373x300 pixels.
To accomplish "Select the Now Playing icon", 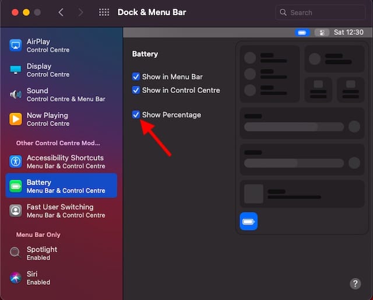I will coord(16,119).
